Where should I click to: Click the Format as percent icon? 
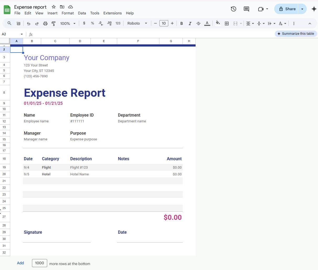[93, 23]
